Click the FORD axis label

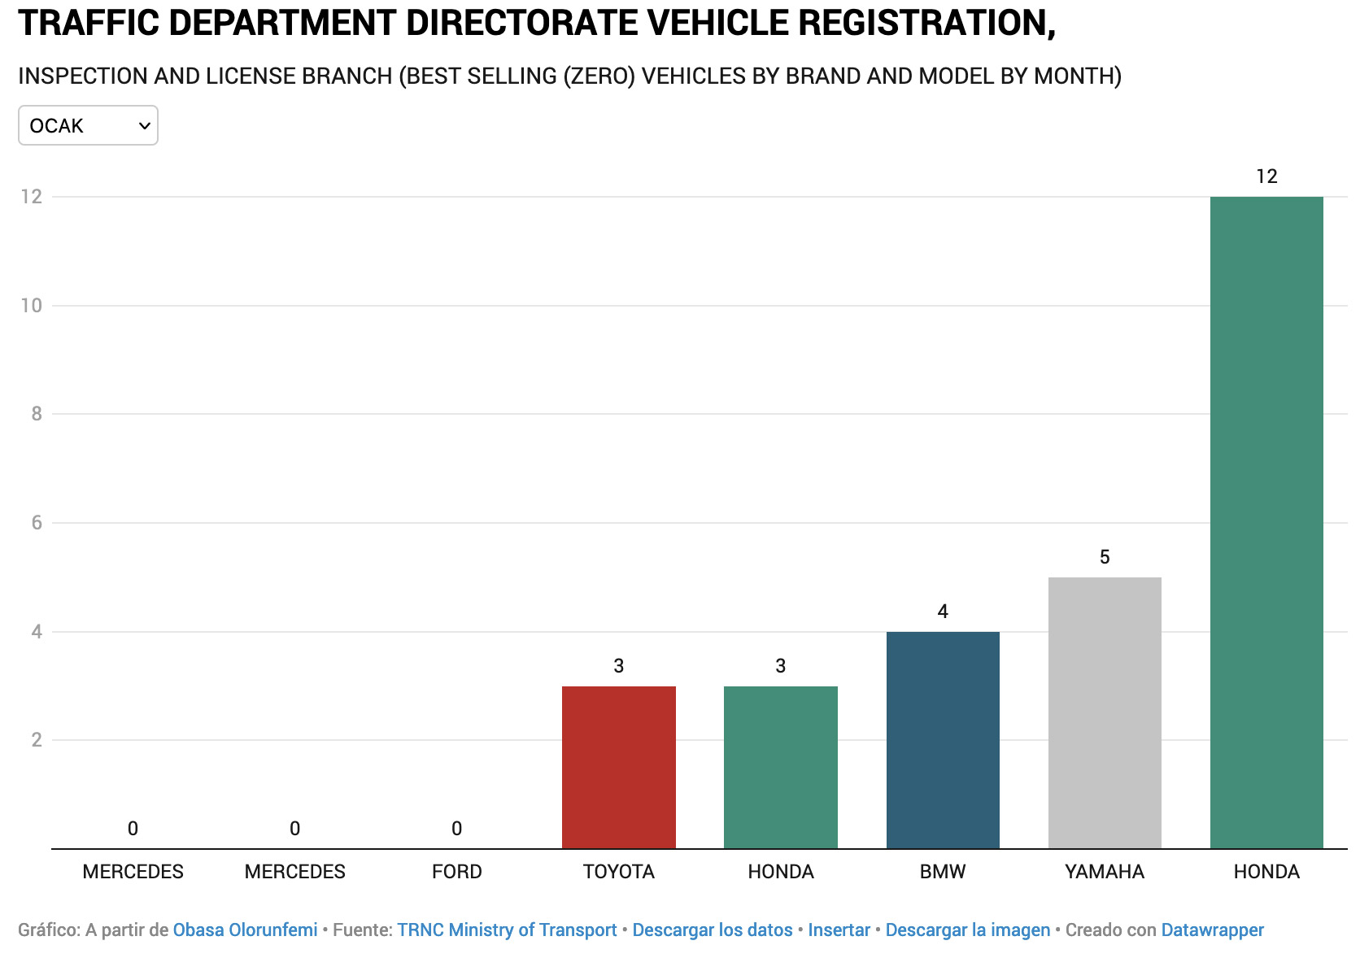[x=457, y=872]
